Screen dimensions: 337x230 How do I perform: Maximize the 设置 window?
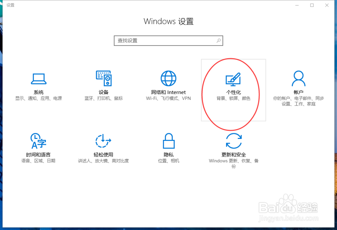point(312,5)
